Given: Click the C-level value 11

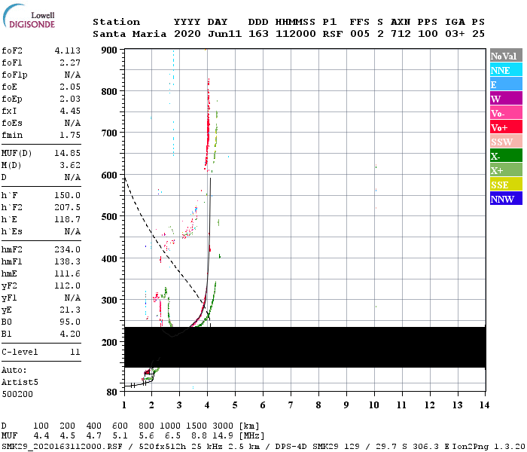Looking at the screenshot, I should (75, 352).
